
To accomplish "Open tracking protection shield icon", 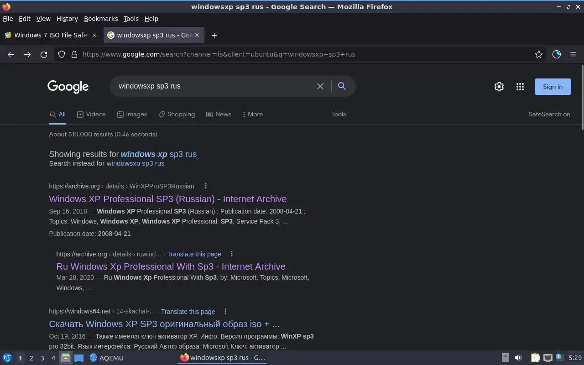I will [62, 54].
